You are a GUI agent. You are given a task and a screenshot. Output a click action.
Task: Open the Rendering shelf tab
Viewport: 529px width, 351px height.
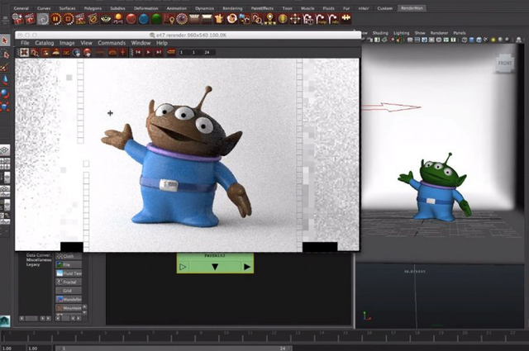pyautogui.click(x=232, y=8)
